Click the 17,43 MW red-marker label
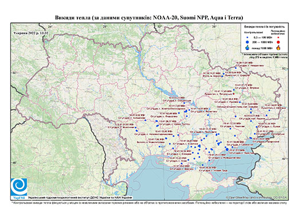The width and height of the screenshot is (298, 211). 223,91
